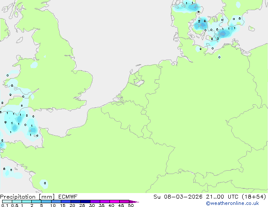The width and height of the screenshot is (268, 207).
Task: Click the "Su" weekday text
Action: tap(157, 197)
